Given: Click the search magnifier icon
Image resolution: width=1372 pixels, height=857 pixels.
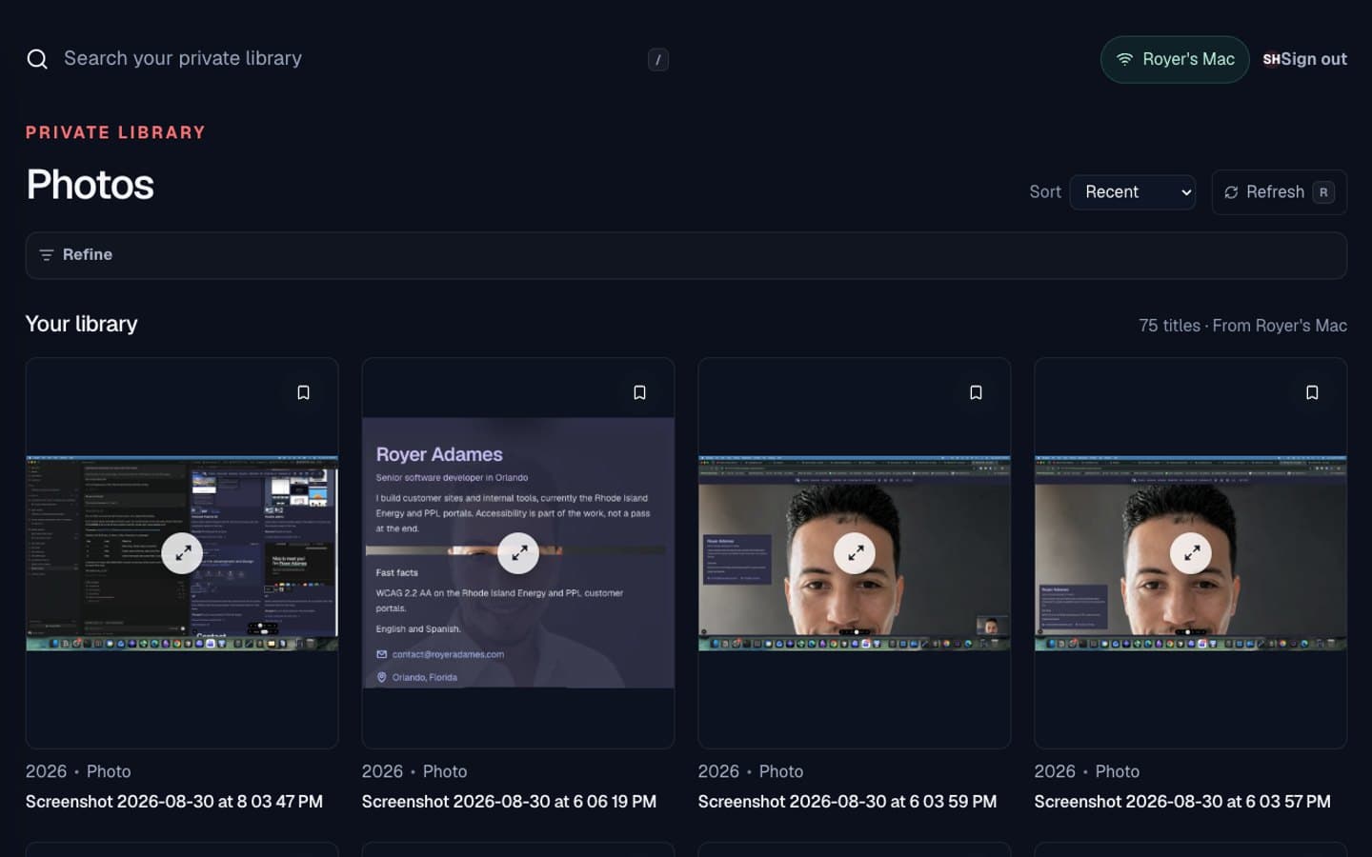Looking at the screenshot, I should (37, 59).
